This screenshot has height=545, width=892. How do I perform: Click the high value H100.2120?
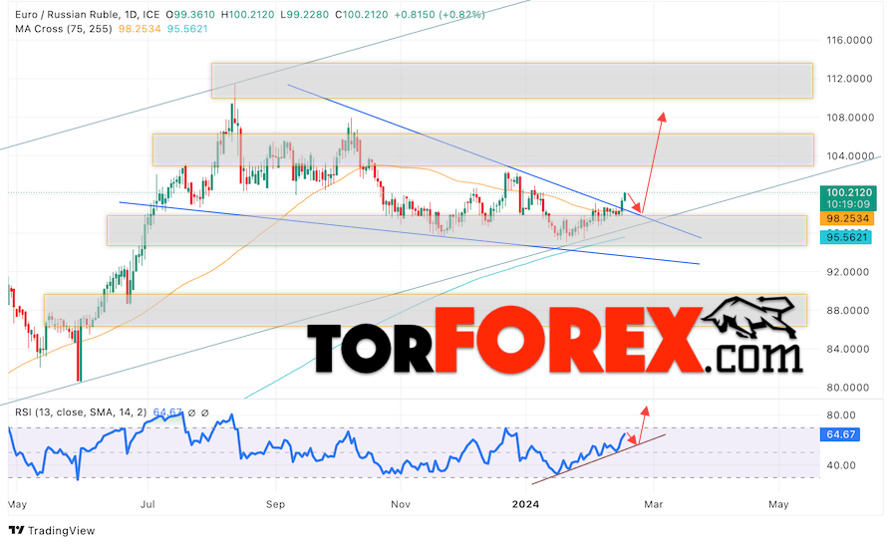coord(247,14)
